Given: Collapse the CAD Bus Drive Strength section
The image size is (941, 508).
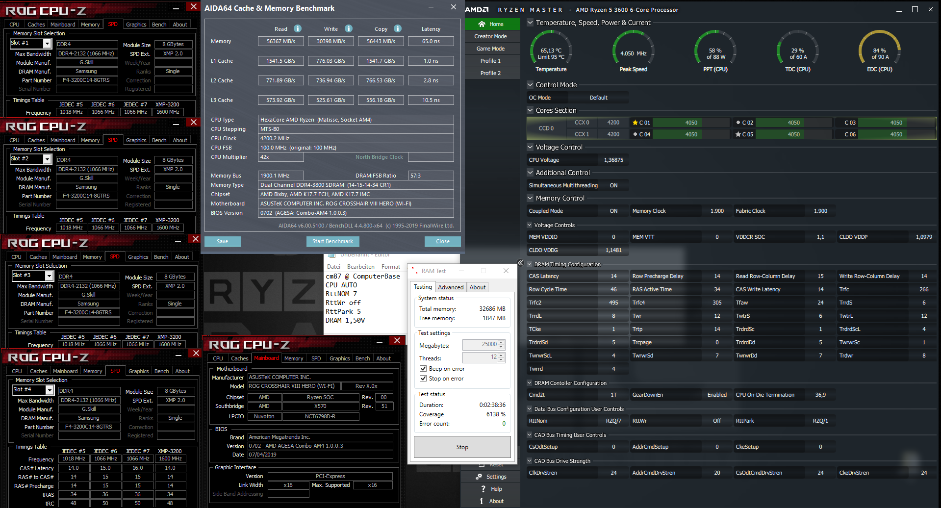Looking at the screenshot, I should 530,461.
